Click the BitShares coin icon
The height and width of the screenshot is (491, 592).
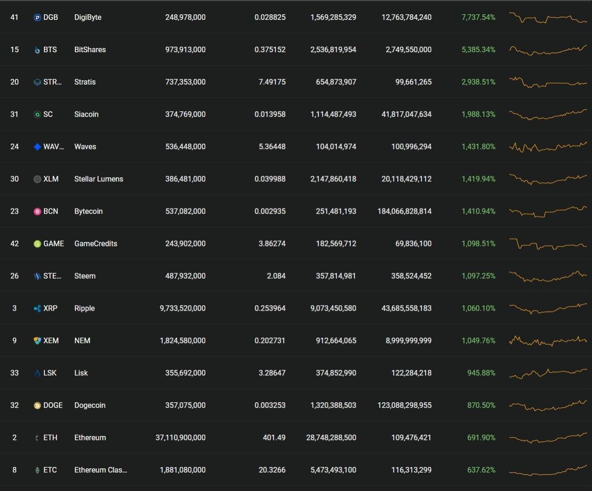coord(37,50)
